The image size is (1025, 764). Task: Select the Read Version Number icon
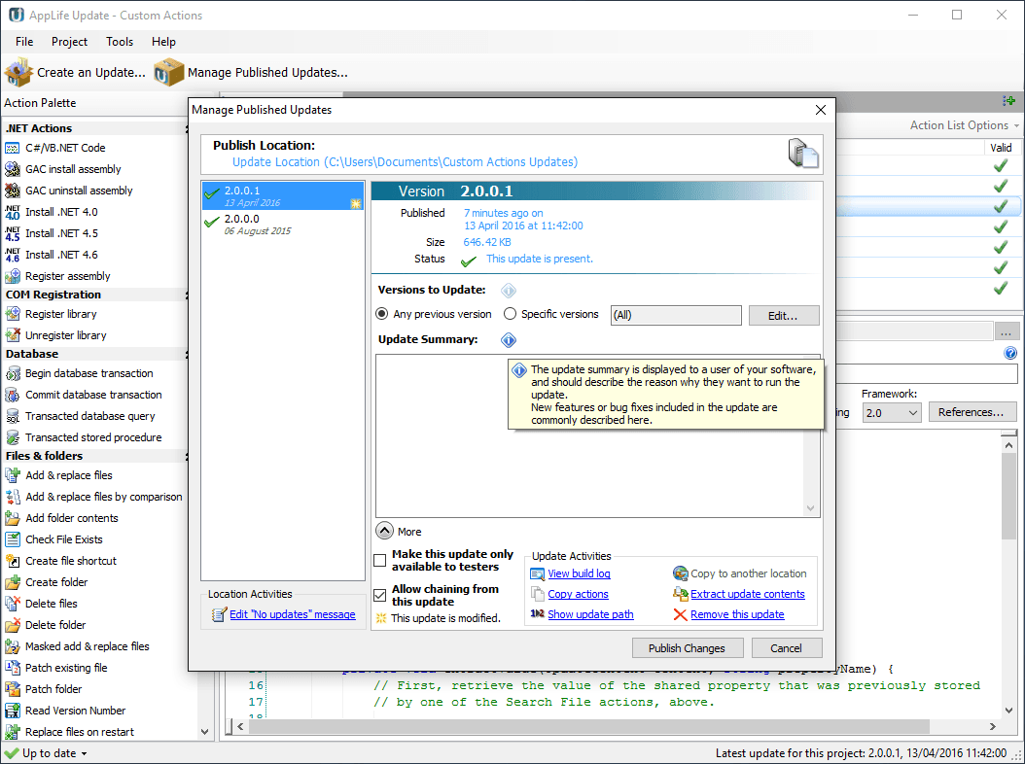(x=13, y=712)
